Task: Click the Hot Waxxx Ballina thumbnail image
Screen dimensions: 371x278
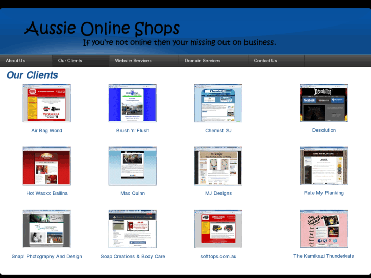Action: coord(46,166)
